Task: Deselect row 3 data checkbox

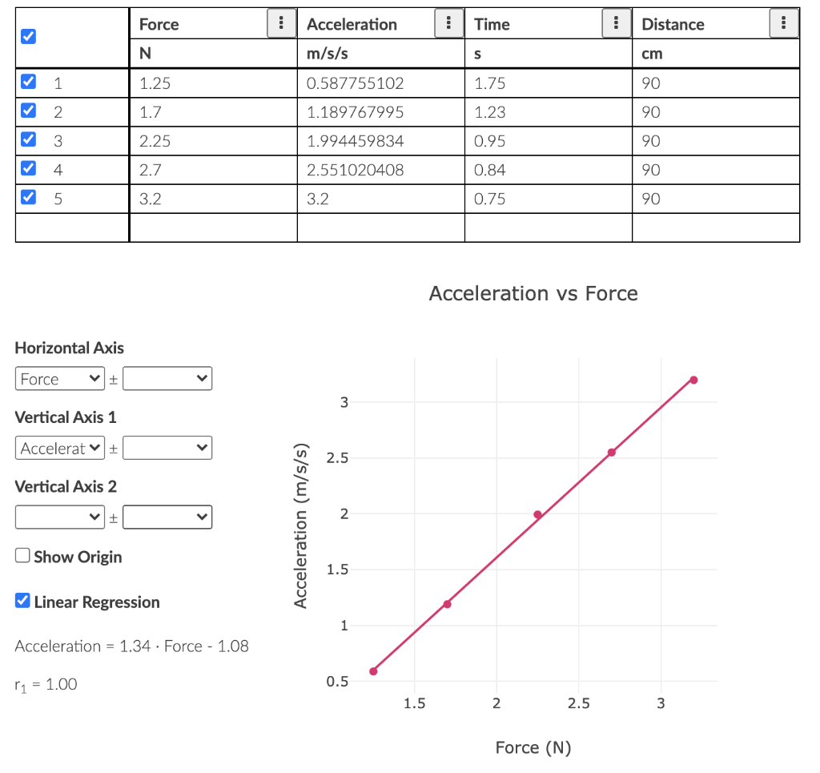Action: click(28, 139)
